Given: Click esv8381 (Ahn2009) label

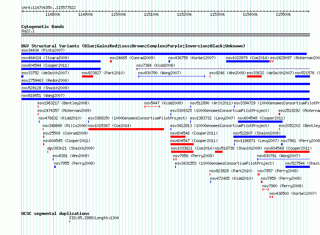Looking at the screenshot, I should [71, 156].
